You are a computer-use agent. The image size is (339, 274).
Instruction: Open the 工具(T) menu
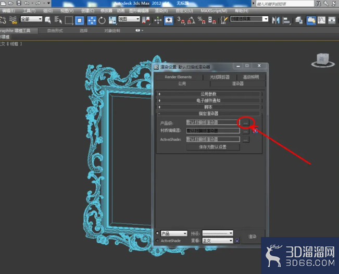tap(29, 11)
